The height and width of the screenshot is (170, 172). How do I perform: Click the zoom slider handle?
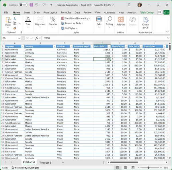click(x=148, y=168)
